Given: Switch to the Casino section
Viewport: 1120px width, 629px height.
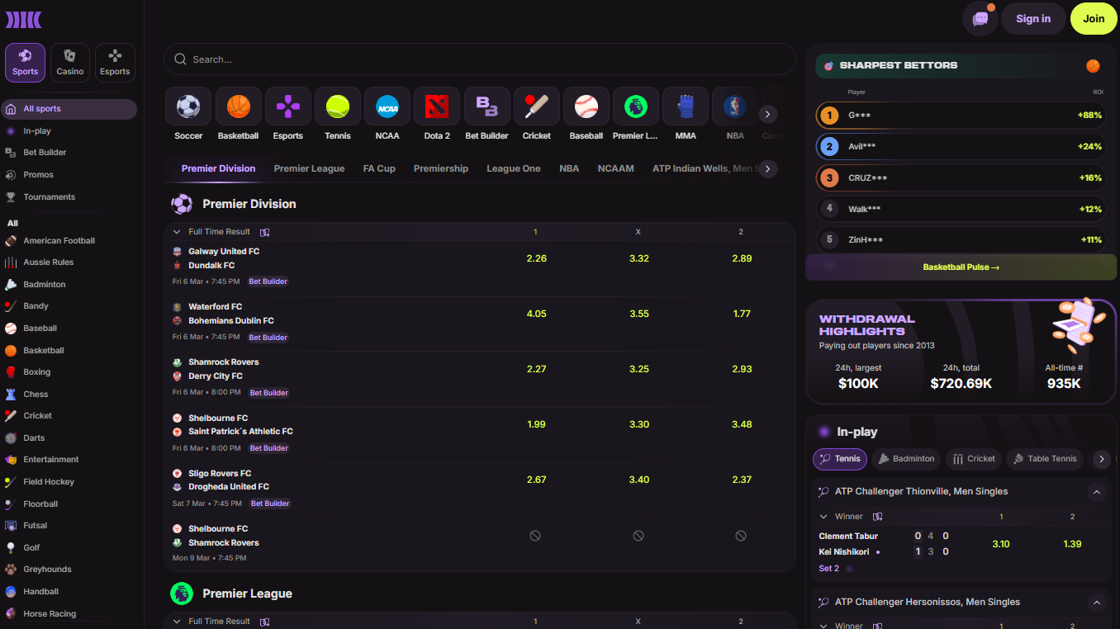Looking at the screenshot, I should 70,63.
